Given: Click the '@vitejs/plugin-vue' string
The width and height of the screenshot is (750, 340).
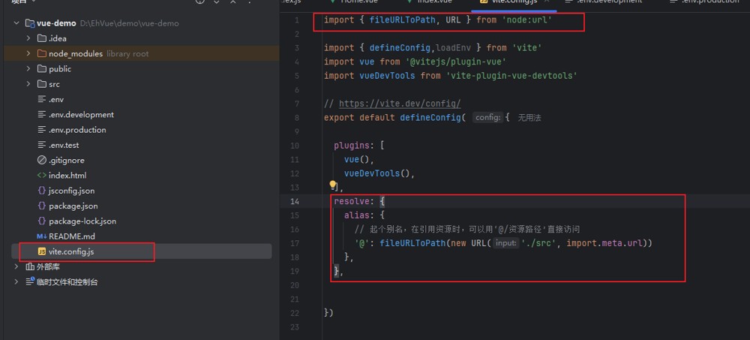Looking at the screenshot, I should tap(456, 62).
